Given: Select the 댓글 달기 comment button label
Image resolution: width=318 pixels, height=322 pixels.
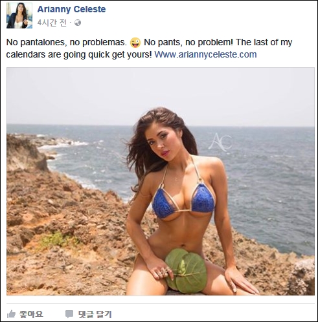Looking at the screenshot, I should 95,314.
